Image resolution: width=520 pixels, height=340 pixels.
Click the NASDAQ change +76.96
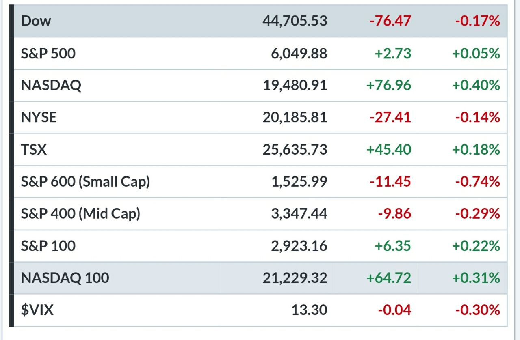389,85
